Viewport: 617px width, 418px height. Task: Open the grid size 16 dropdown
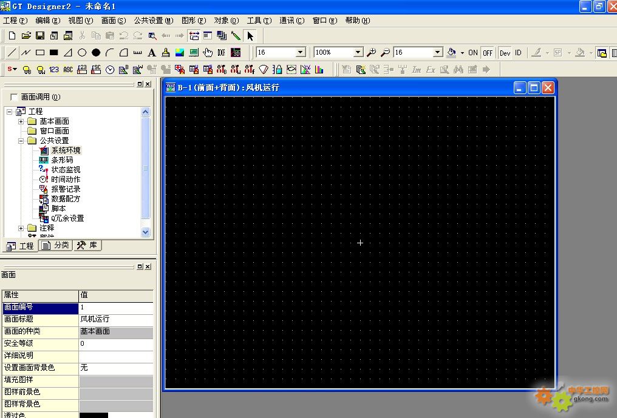click(x=301, y=52)
